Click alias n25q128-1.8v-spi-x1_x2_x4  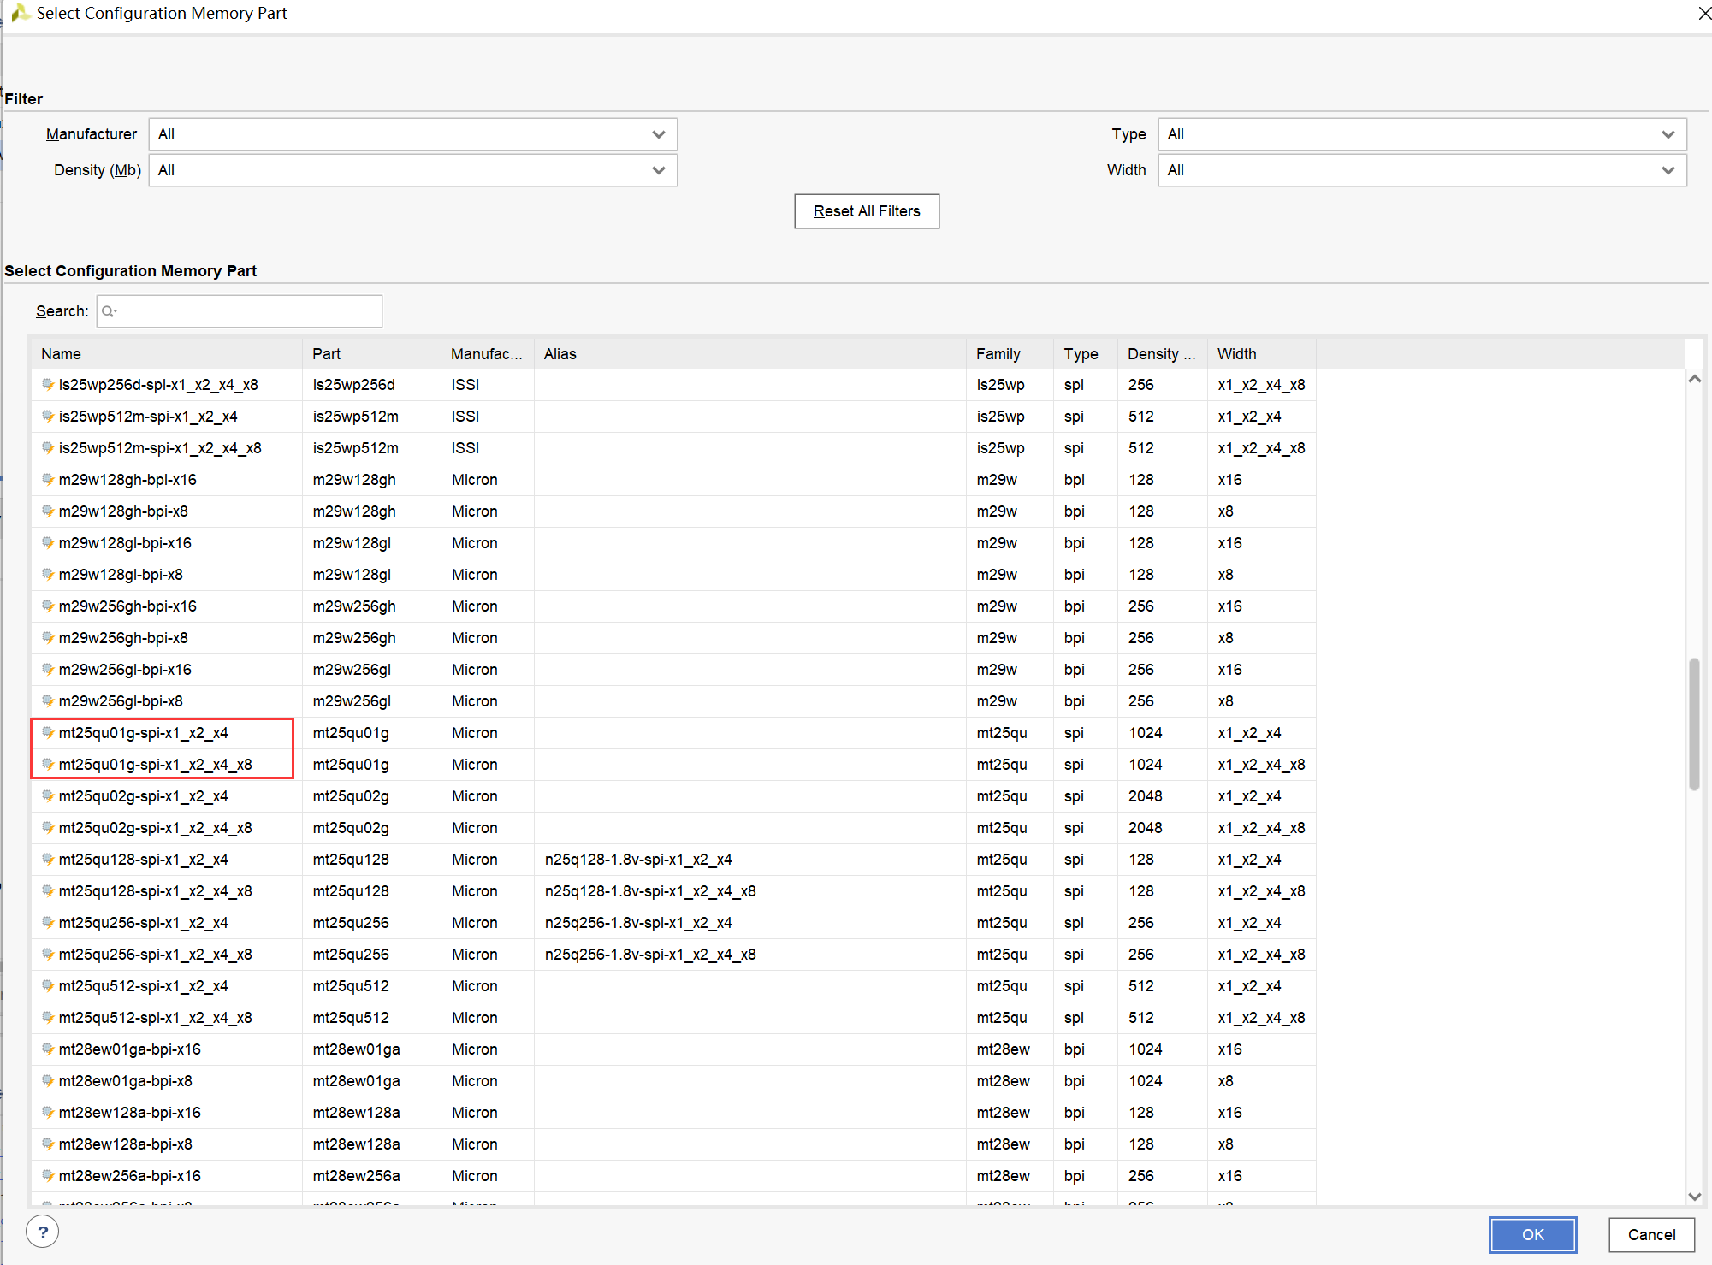[638, 859]
